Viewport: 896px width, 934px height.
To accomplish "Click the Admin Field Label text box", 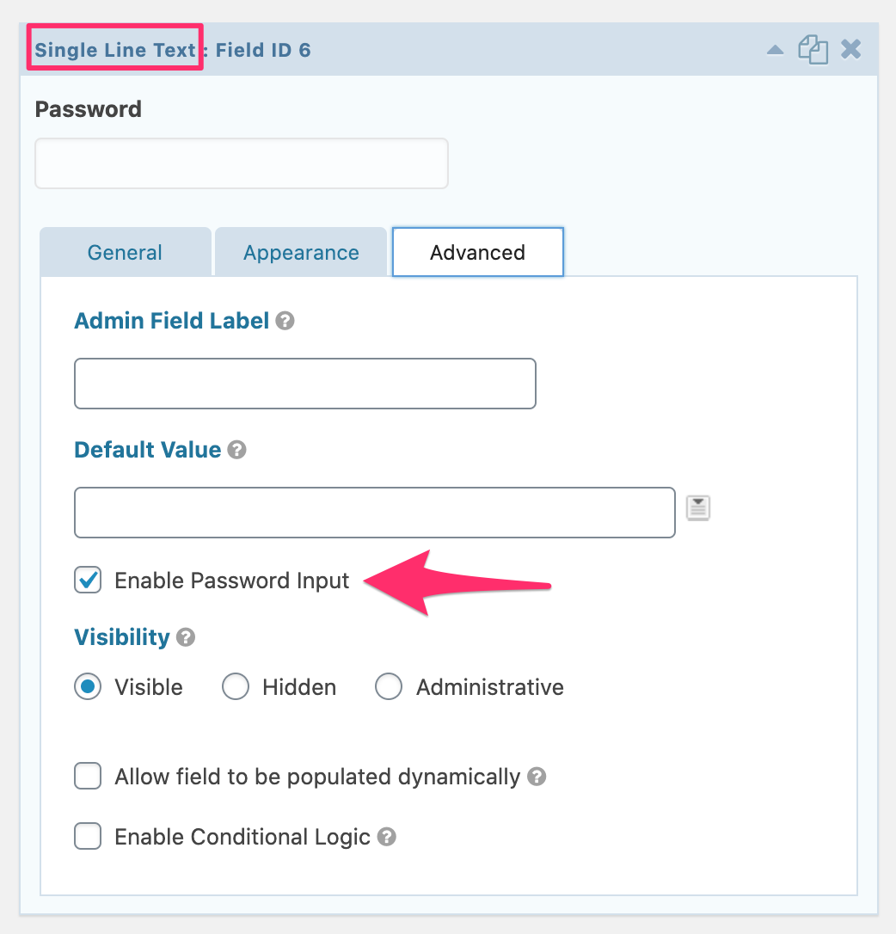I will click(x=305, y=384).
